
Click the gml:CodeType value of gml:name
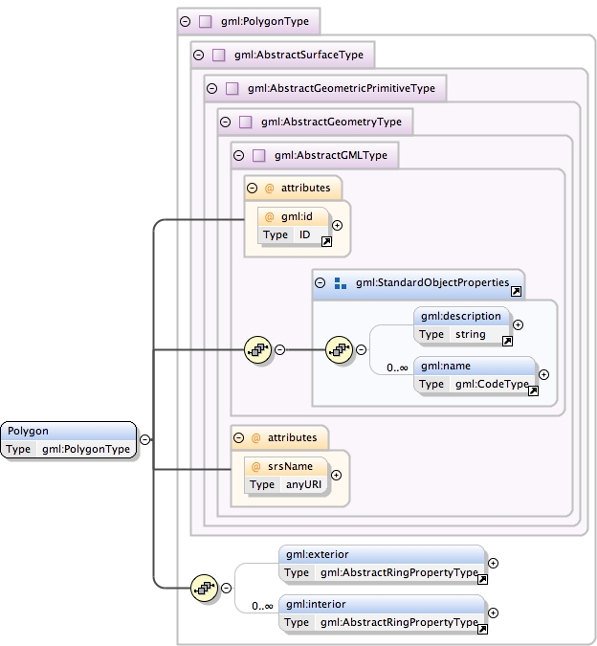point(492,384)
